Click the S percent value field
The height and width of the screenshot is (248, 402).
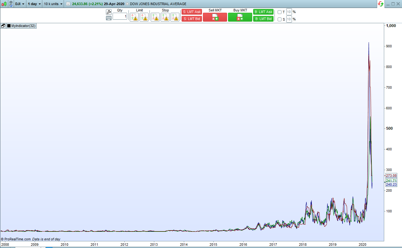[x=289, y=19]
